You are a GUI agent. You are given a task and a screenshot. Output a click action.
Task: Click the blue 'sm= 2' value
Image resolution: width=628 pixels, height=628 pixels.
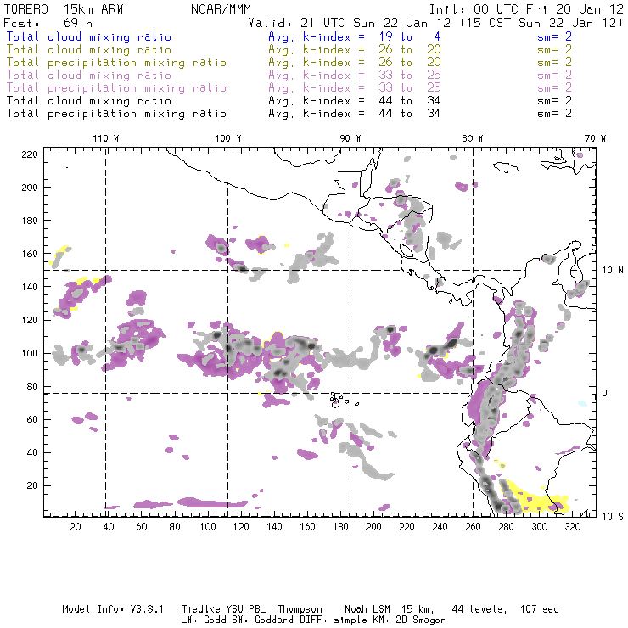coord(554,36)
